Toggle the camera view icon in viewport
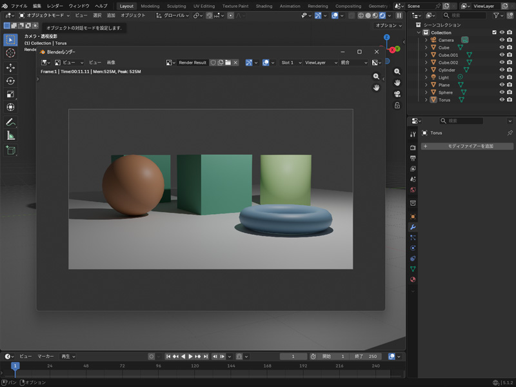The width and height of the screenshot is (516, 387). coord(397,94)
